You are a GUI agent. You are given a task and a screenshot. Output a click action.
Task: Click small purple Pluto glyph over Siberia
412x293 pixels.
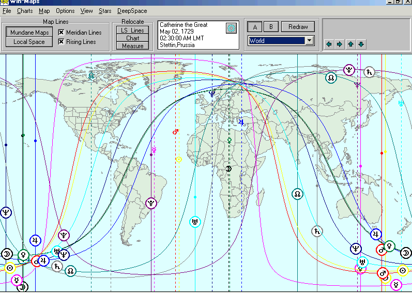click(x=357, y=85)
